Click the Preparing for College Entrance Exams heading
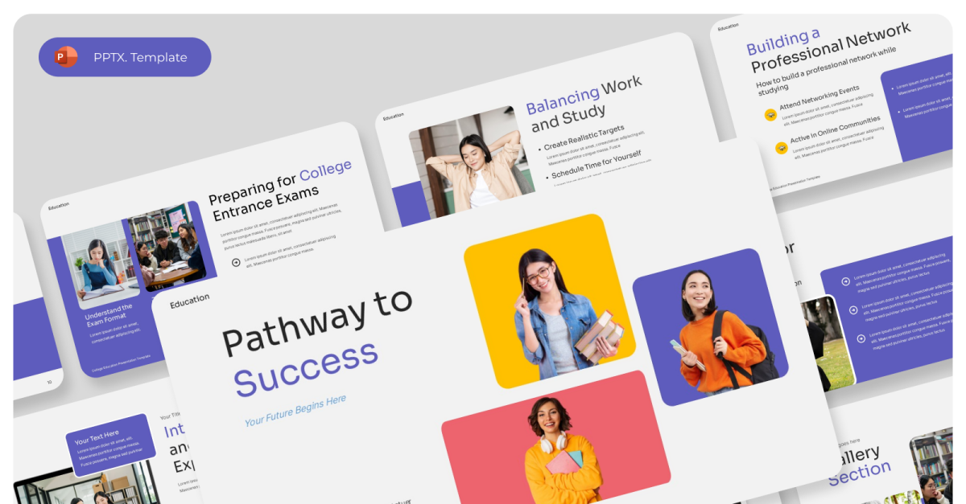This screenshot has height=504, width=966. click(281, 191)
